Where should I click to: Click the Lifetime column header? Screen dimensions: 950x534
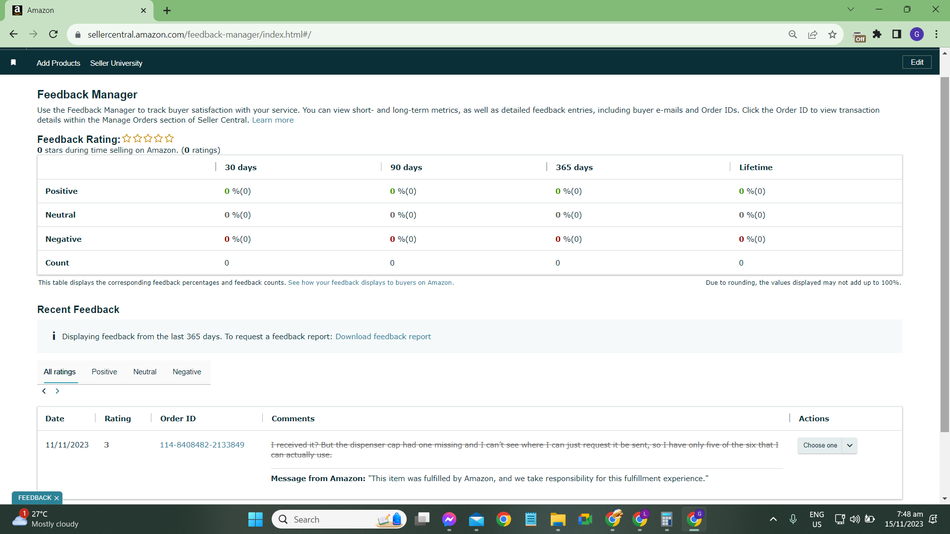[x=756, y=168]
